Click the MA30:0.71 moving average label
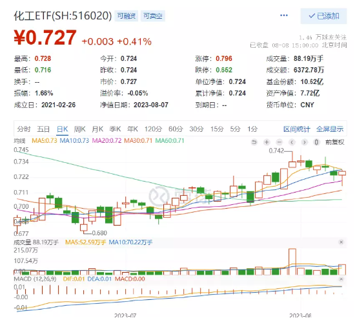The width and height of the screenshot is (355, 318). 138,141
